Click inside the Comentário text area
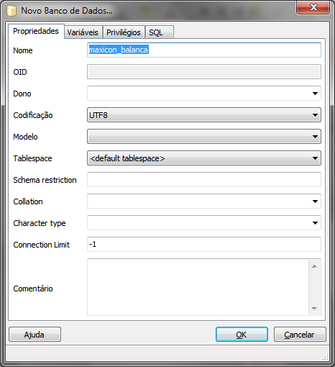This screenshot has width=335, height=367. click(198, 287)
